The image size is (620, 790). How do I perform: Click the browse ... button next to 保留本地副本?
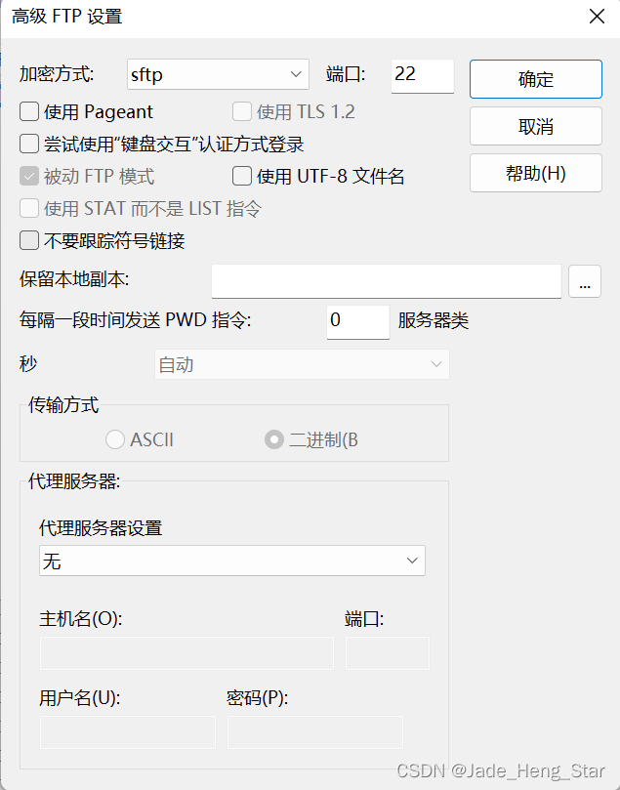click(x=584, y=281)
